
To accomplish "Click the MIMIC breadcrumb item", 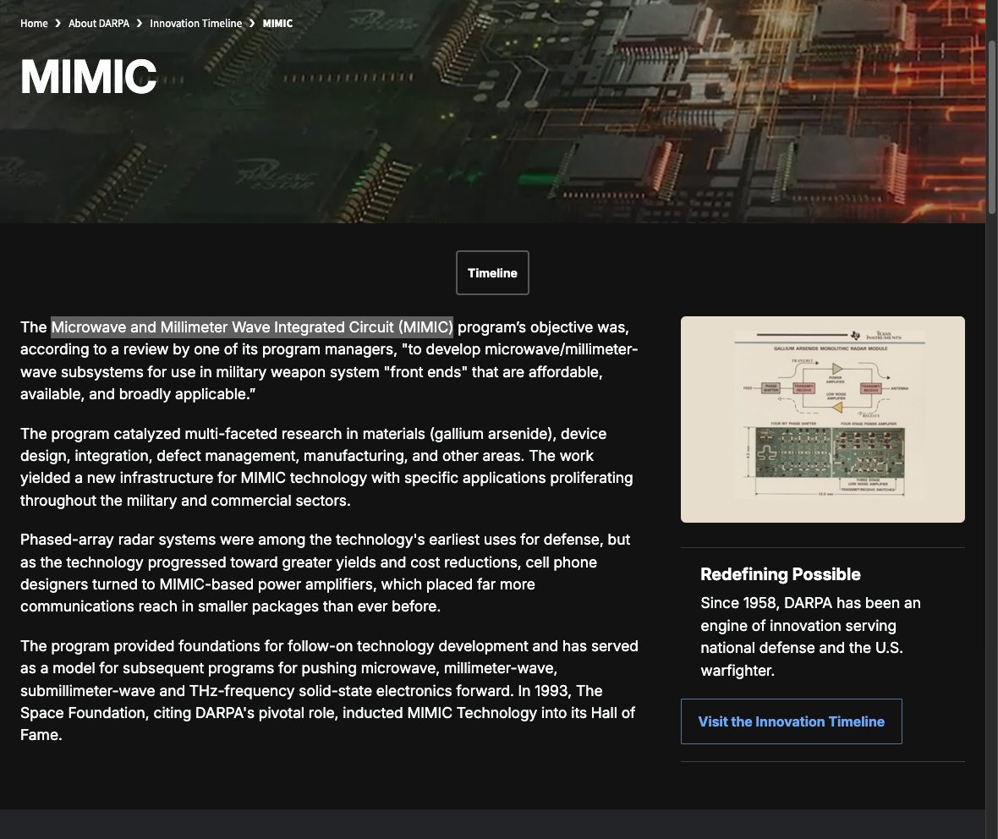I will tap(277, 24).
